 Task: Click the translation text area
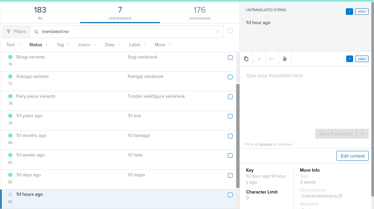click(x=306, y=97)
